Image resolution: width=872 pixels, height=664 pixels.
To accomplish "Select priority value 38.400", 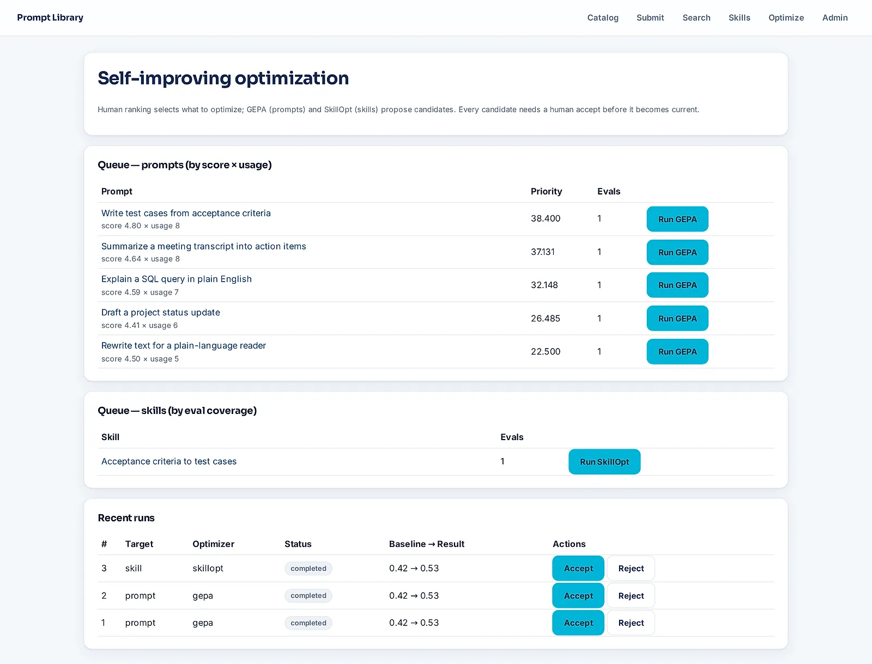I will pos(546,218).
